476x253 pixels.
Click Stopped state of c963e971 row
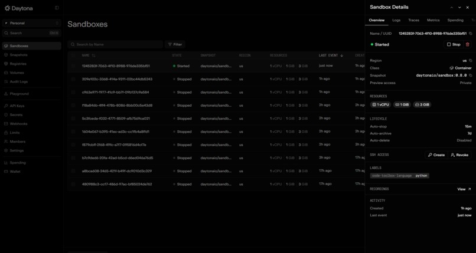point(182,92)
